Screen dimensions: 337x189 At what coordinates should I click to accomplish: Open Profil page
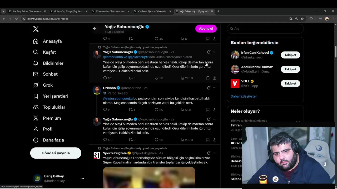[43, 129]
